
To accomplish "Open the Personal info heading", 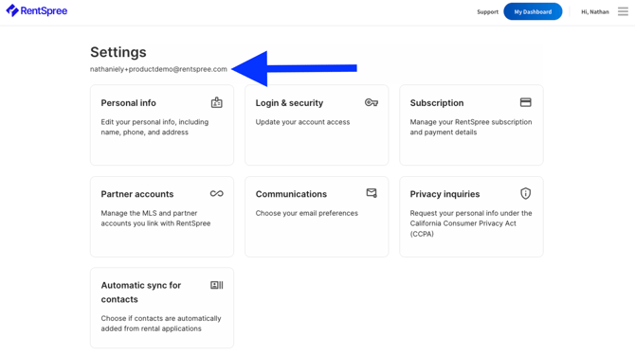I will tap(128, 103).
